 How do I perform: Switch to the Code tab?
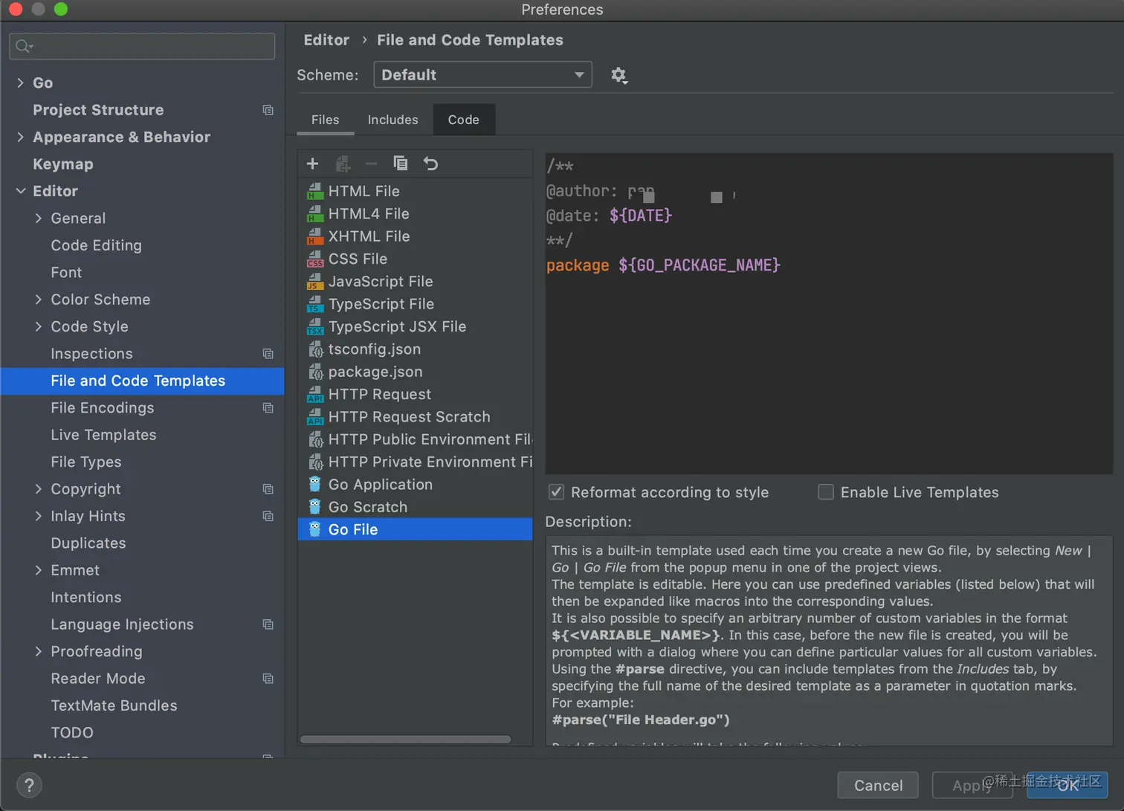[463, 120]
